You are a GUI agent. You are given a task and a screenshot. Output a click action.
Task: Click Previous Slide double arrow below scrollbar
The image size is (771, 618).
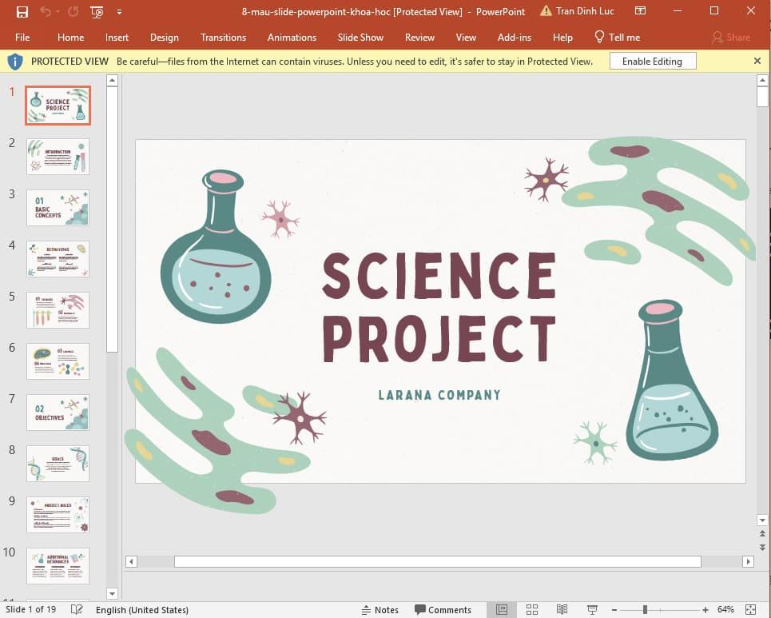(762, 533)
